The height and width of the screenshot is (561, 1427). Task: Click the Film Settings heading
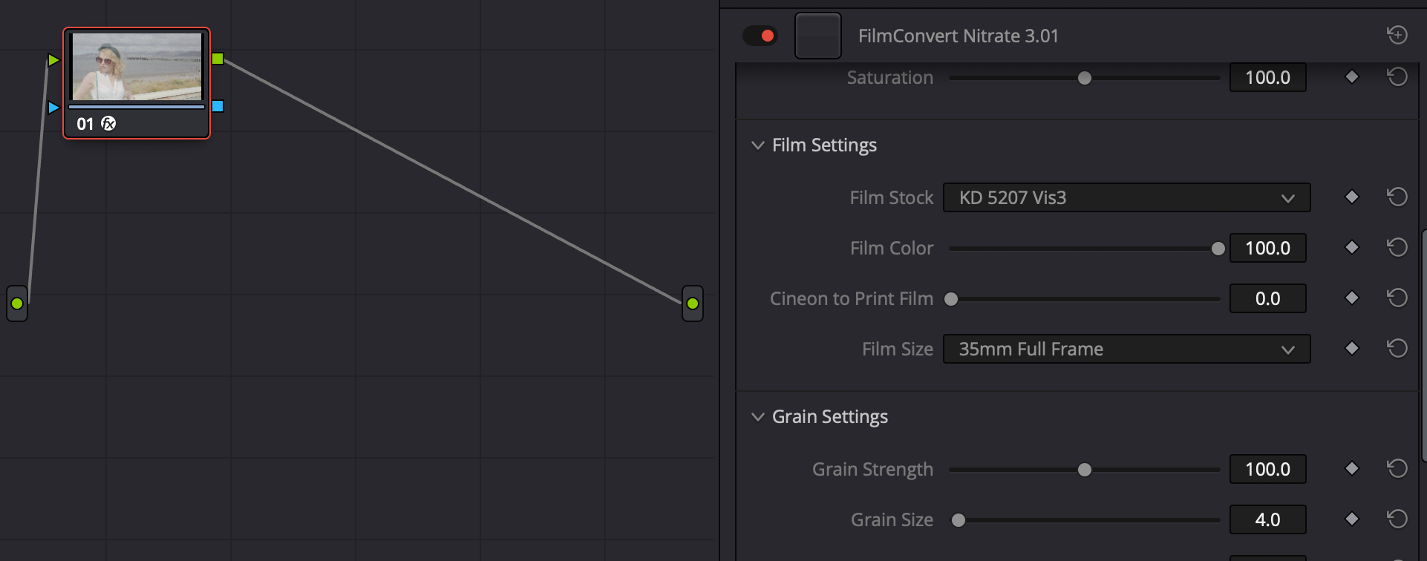[824, 145]
